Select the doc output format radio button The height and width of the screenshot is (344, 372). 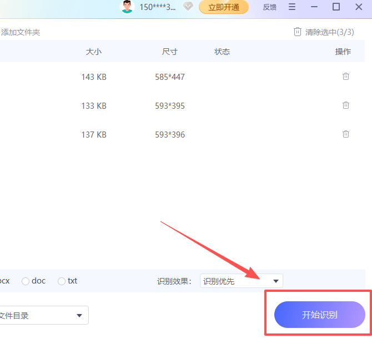coord(26,281)
